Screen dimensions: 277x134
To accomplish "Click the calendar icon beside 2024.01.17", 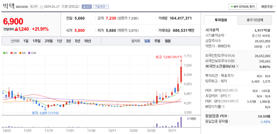I will click(x=42, y=7).
